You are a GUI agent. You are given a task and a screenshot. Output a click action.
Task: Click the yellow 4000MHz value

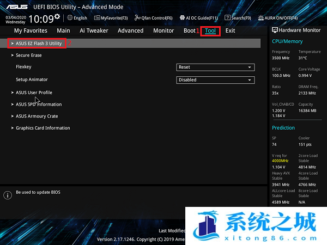click(280, 161)
